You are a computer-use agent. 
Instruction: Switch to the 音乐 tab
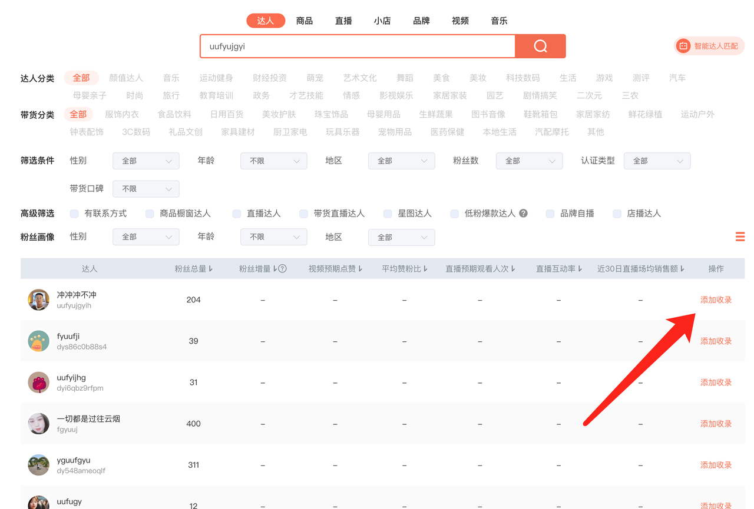pos(499,21)
